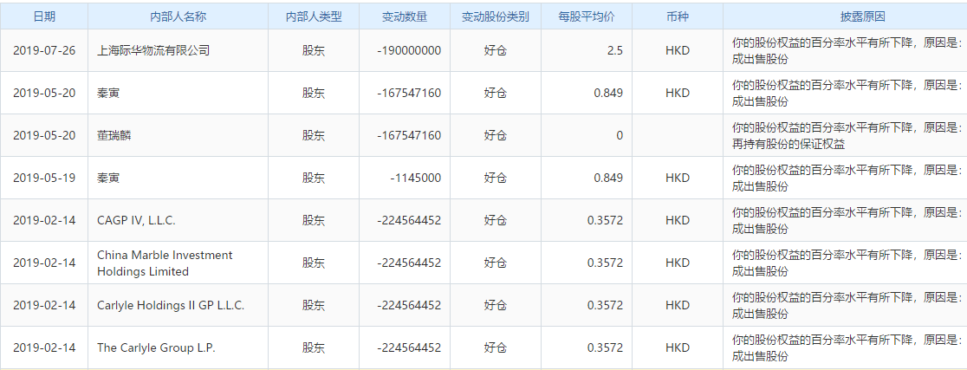Click the 变动数量 column header
This screenshot has width=967, height=370.
(405, 16)
